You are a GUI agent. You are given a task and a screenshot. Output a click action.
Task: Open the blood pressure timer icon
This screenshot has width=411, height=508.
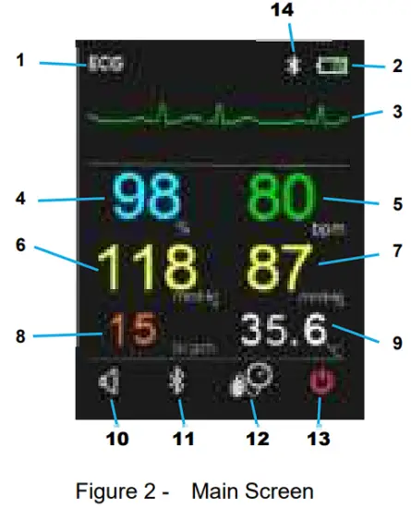[x=251, y=381]
